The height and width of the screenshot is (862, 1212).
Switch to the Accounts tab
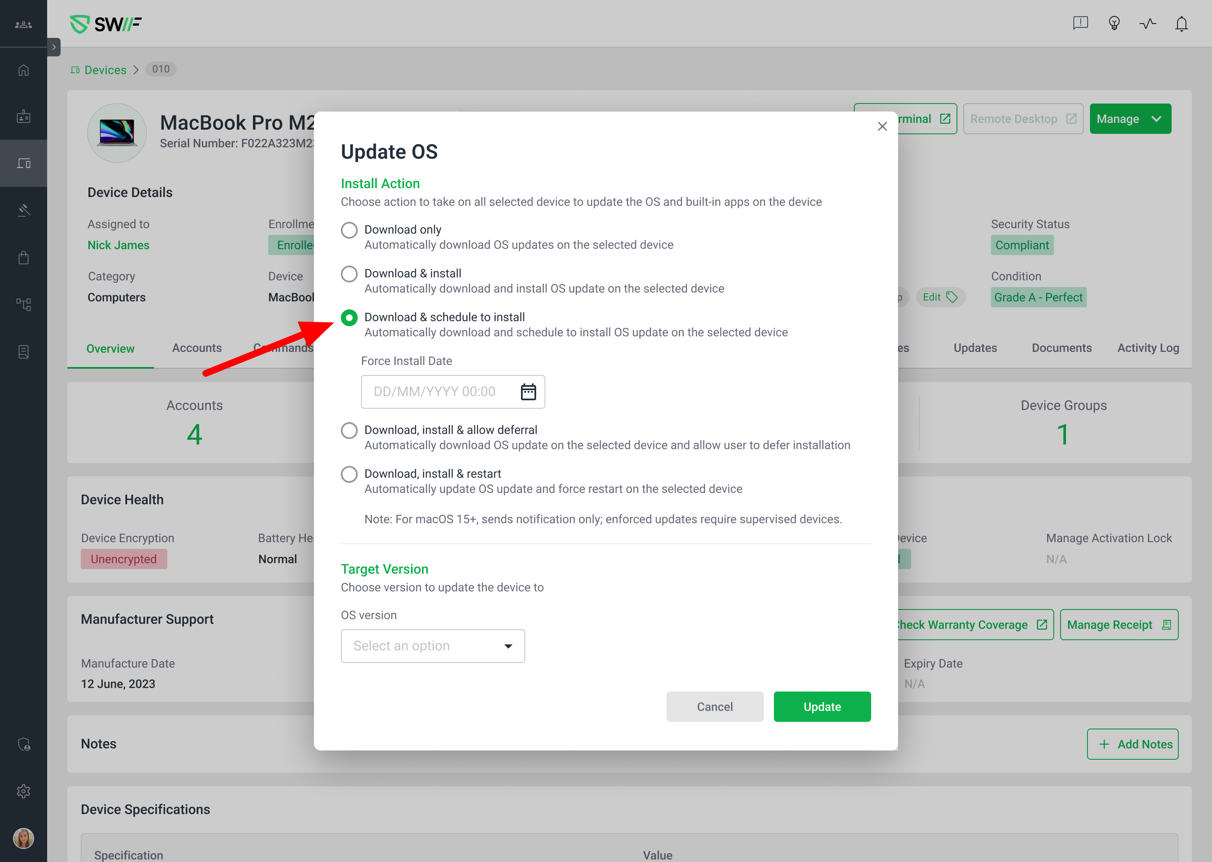click(197, 348)
